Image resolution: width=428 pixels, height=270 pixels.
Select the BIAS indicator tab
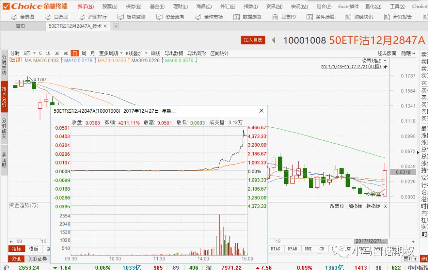[275, 249]
